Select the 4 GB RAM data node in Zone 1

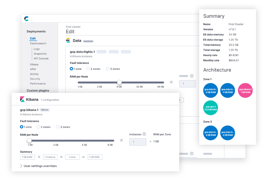click(x=228, y=90)
